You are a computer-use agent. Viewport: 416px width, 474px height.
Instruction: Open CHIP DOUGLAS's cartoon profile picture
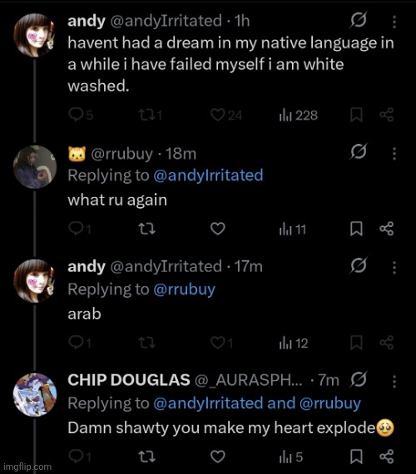pyautogui.click(x=35, y=395)
